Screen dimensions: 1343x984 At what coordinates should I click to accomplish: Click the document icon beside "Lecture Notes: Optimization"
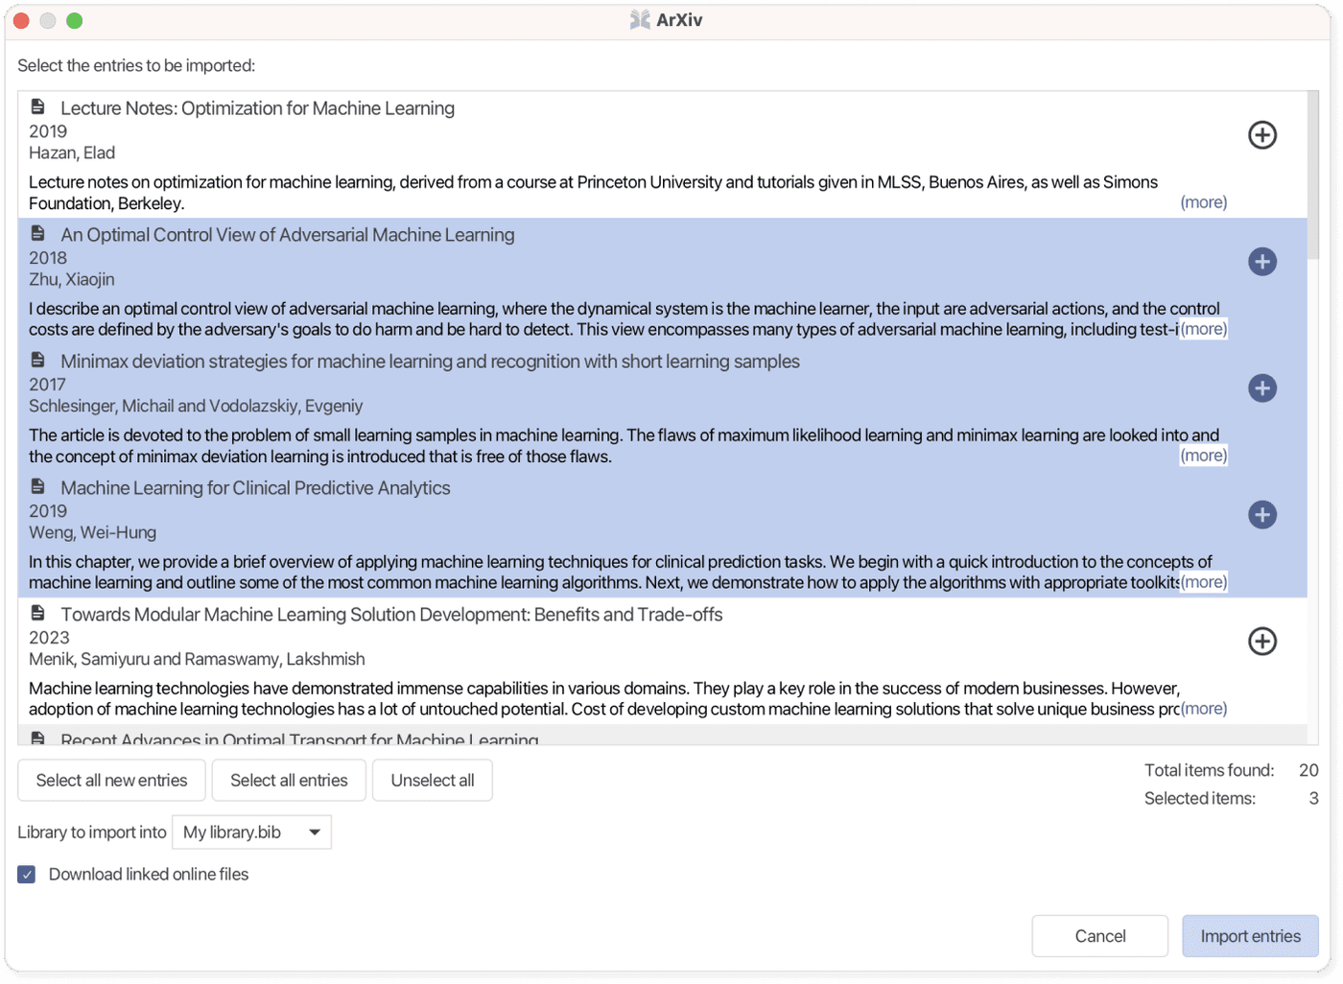click(37, 106)
